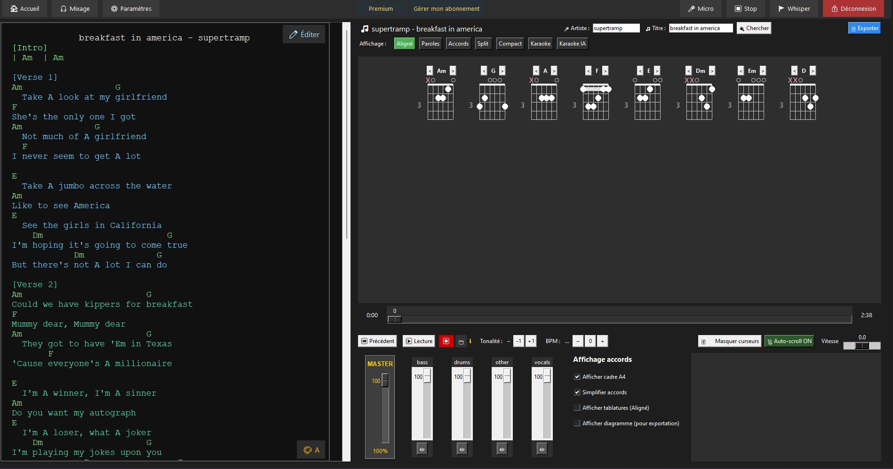Start playback with Lecture button
This screenshot has width=893, height=469.
click(x=419, y=341)
